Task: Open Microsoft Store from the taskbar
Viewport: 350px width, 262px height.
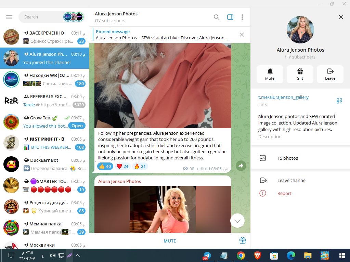Action: [274, 256]
